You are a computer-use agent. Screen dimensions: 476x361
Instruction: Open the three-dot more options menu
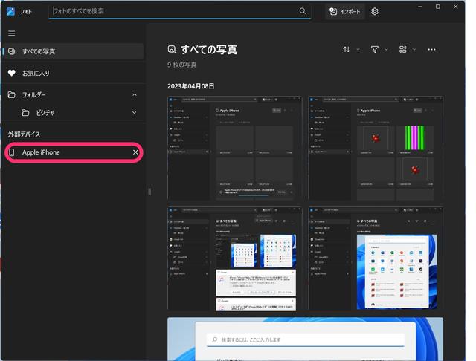[431, 49]
